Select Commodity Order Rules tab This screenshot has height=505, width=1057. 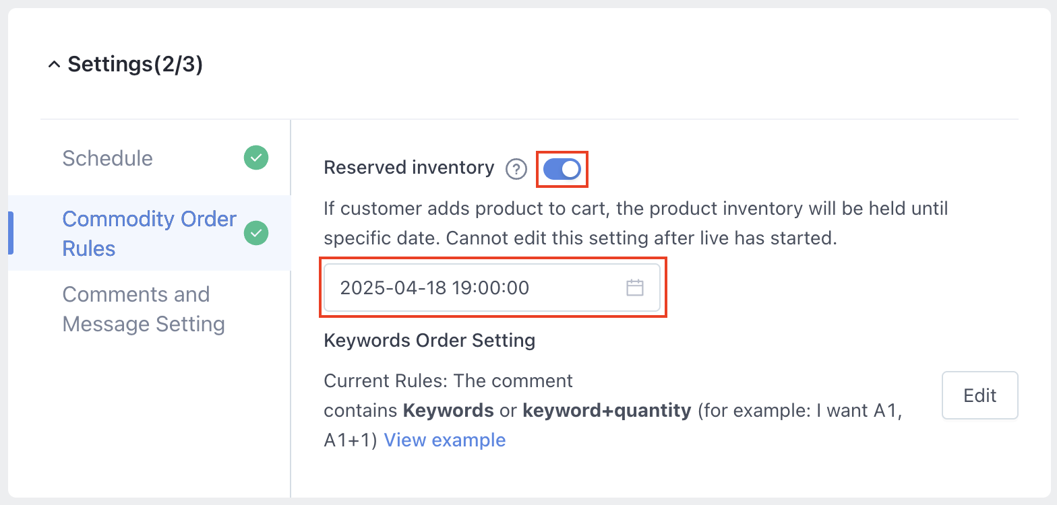pyautogui.click(x=149, y=234)
